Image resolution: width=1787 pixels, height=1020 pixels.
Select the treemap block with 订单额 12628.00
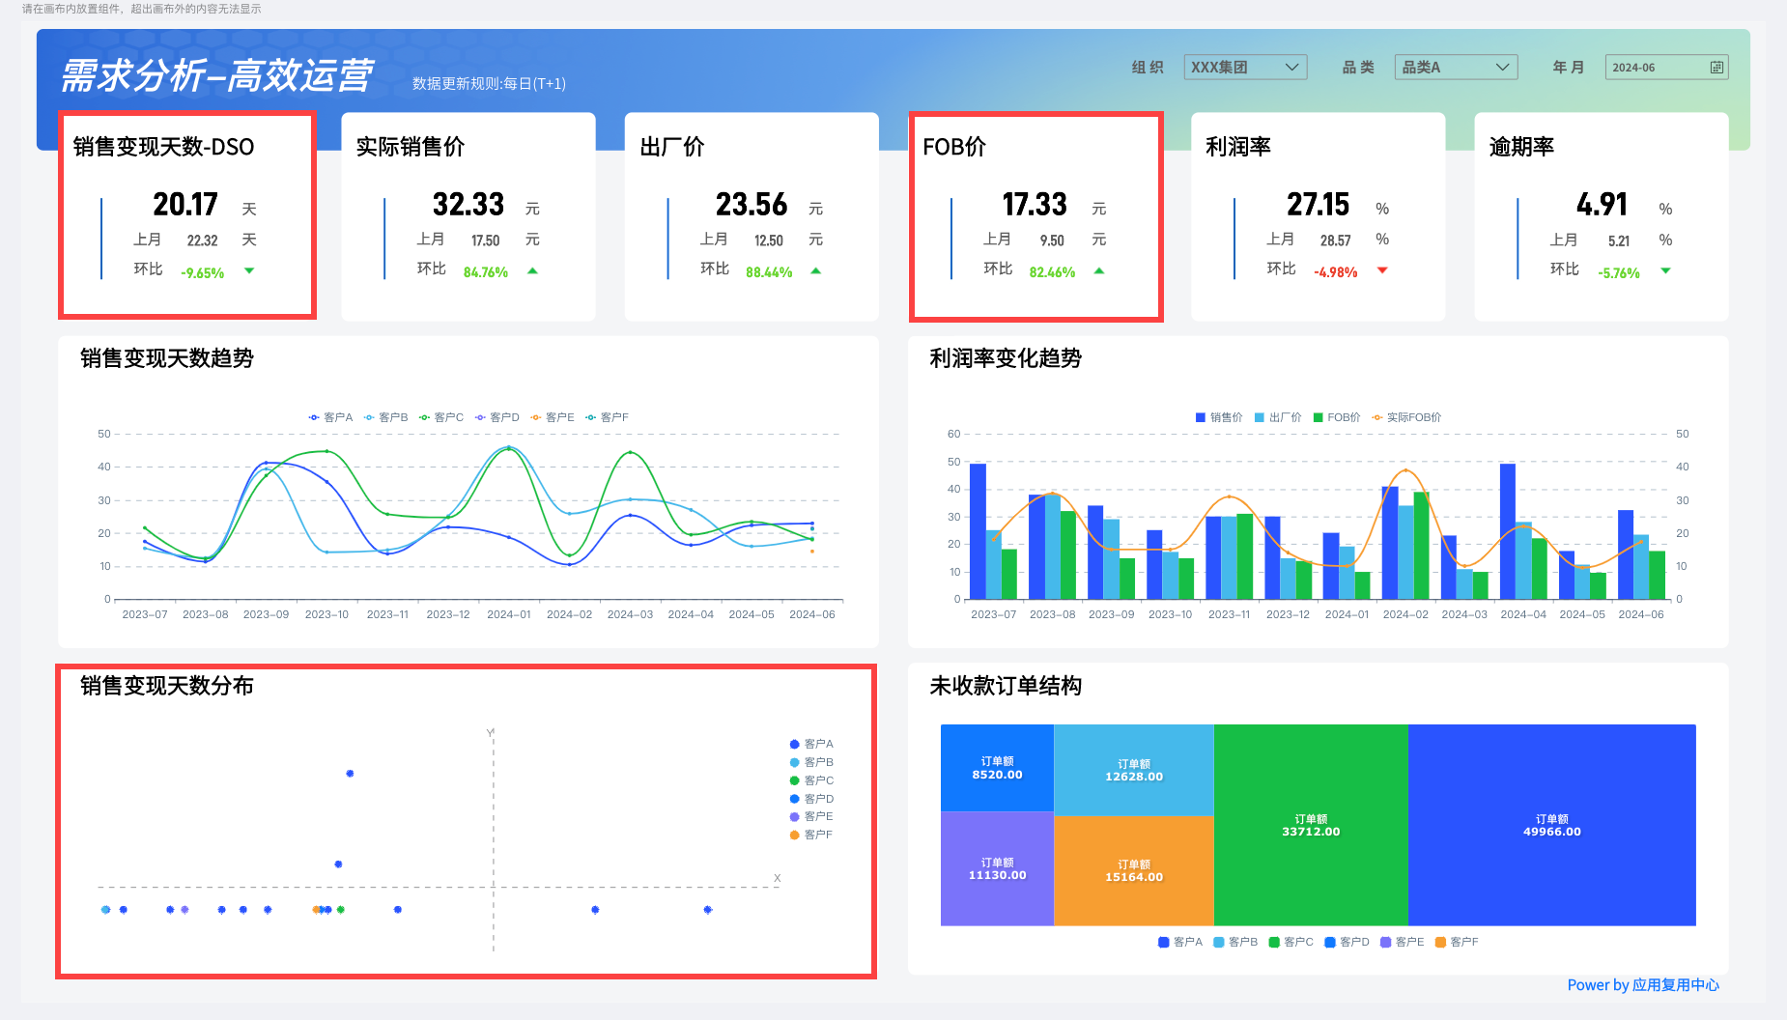pos(1134,770)
